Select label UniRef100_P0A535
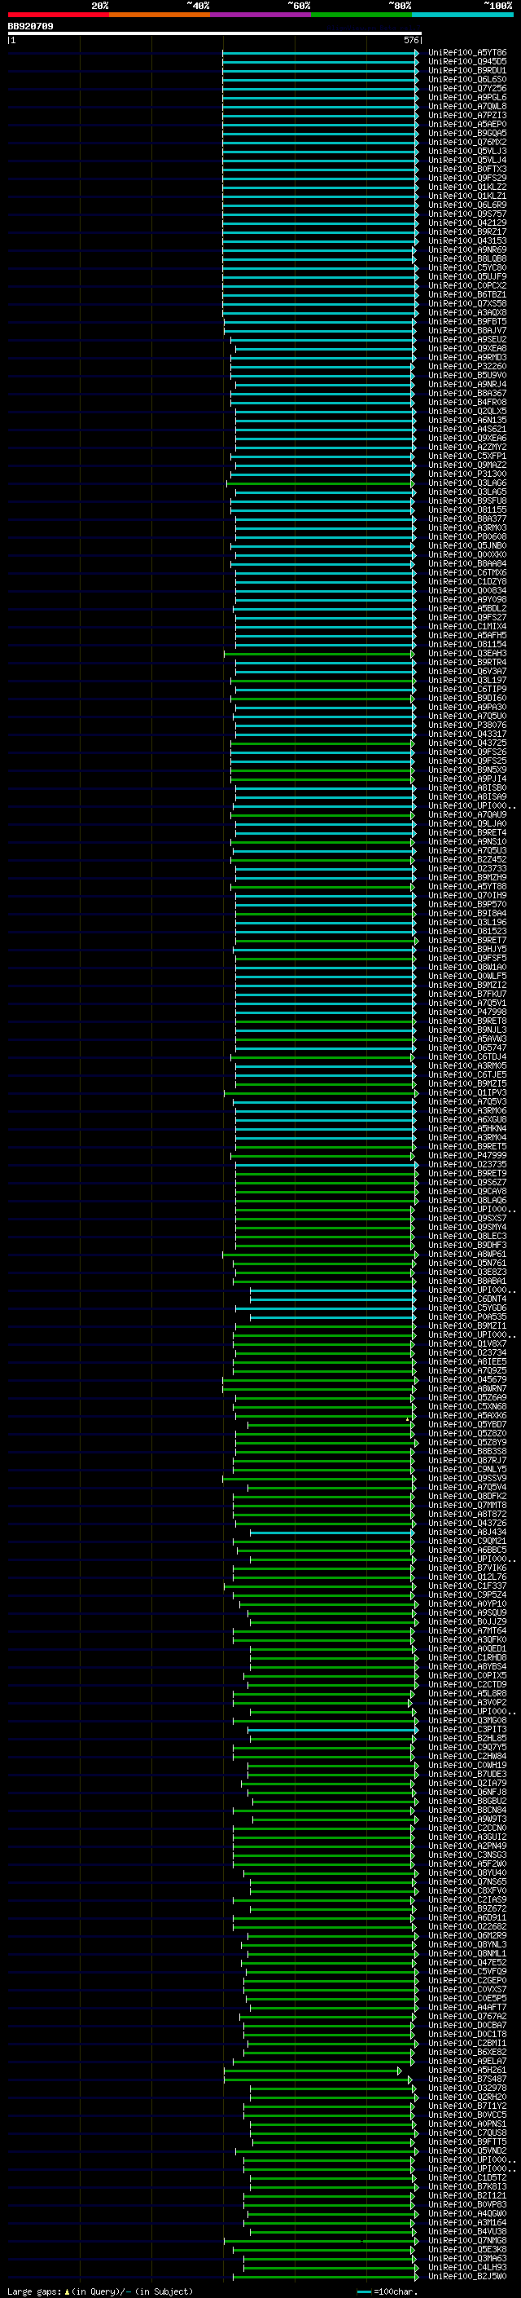This screenshot has height=2298, width=521. click(x=466, y=1317)
